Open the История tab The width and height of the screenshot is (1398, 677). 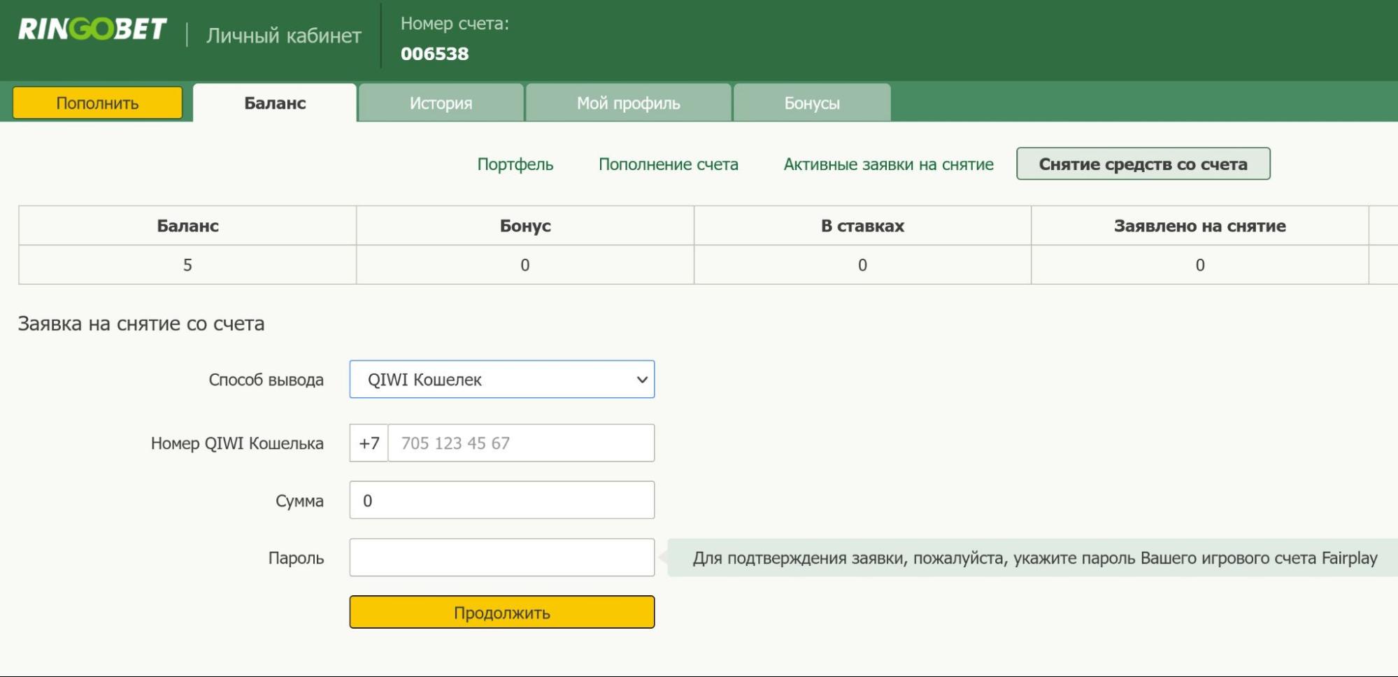[441, 103]
